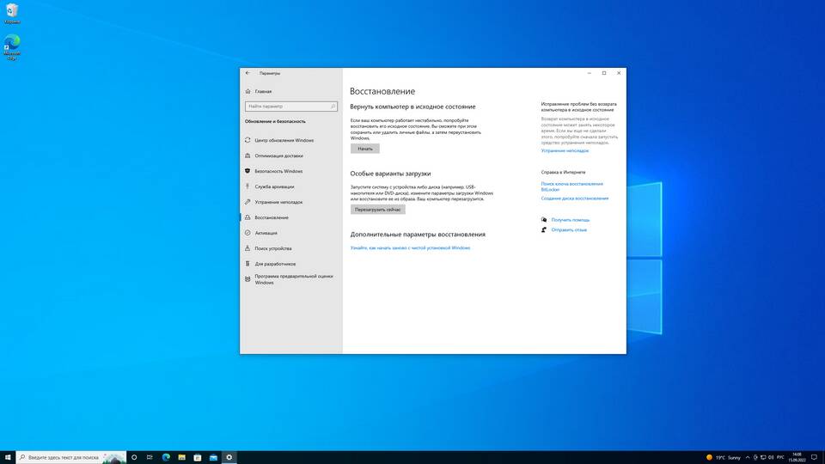
Task: Open Task View on the taskbar
Action: point(150,457)
